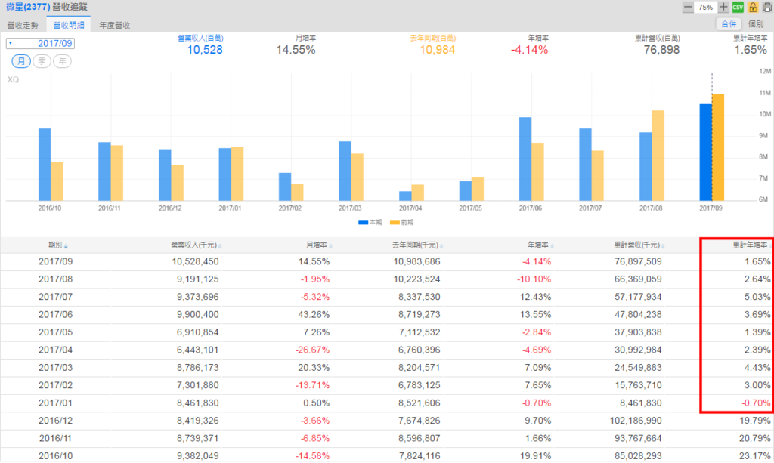Click the 19.91% yearly growth cell
774x463 pixels.
pyautogui.click(x=535, y=456)
